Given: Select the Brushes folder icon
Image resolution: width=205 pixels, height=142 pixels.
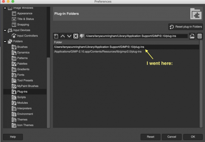Looking at the screenshot, I should point(14,47).
